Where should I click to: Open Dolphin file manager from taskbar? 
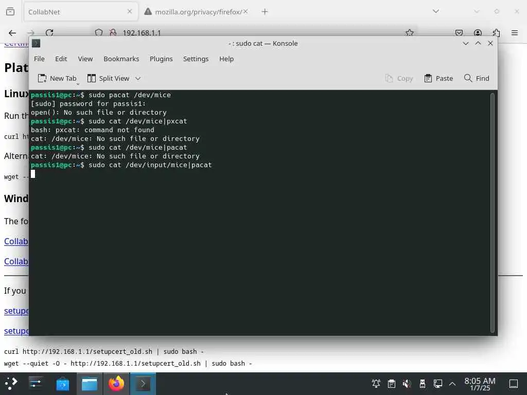pyautogui.click(x=90, y=384)
